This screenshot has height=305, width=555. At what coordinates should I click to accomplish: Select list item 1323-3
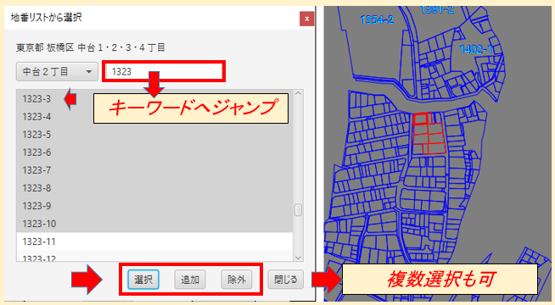point(154,98)
